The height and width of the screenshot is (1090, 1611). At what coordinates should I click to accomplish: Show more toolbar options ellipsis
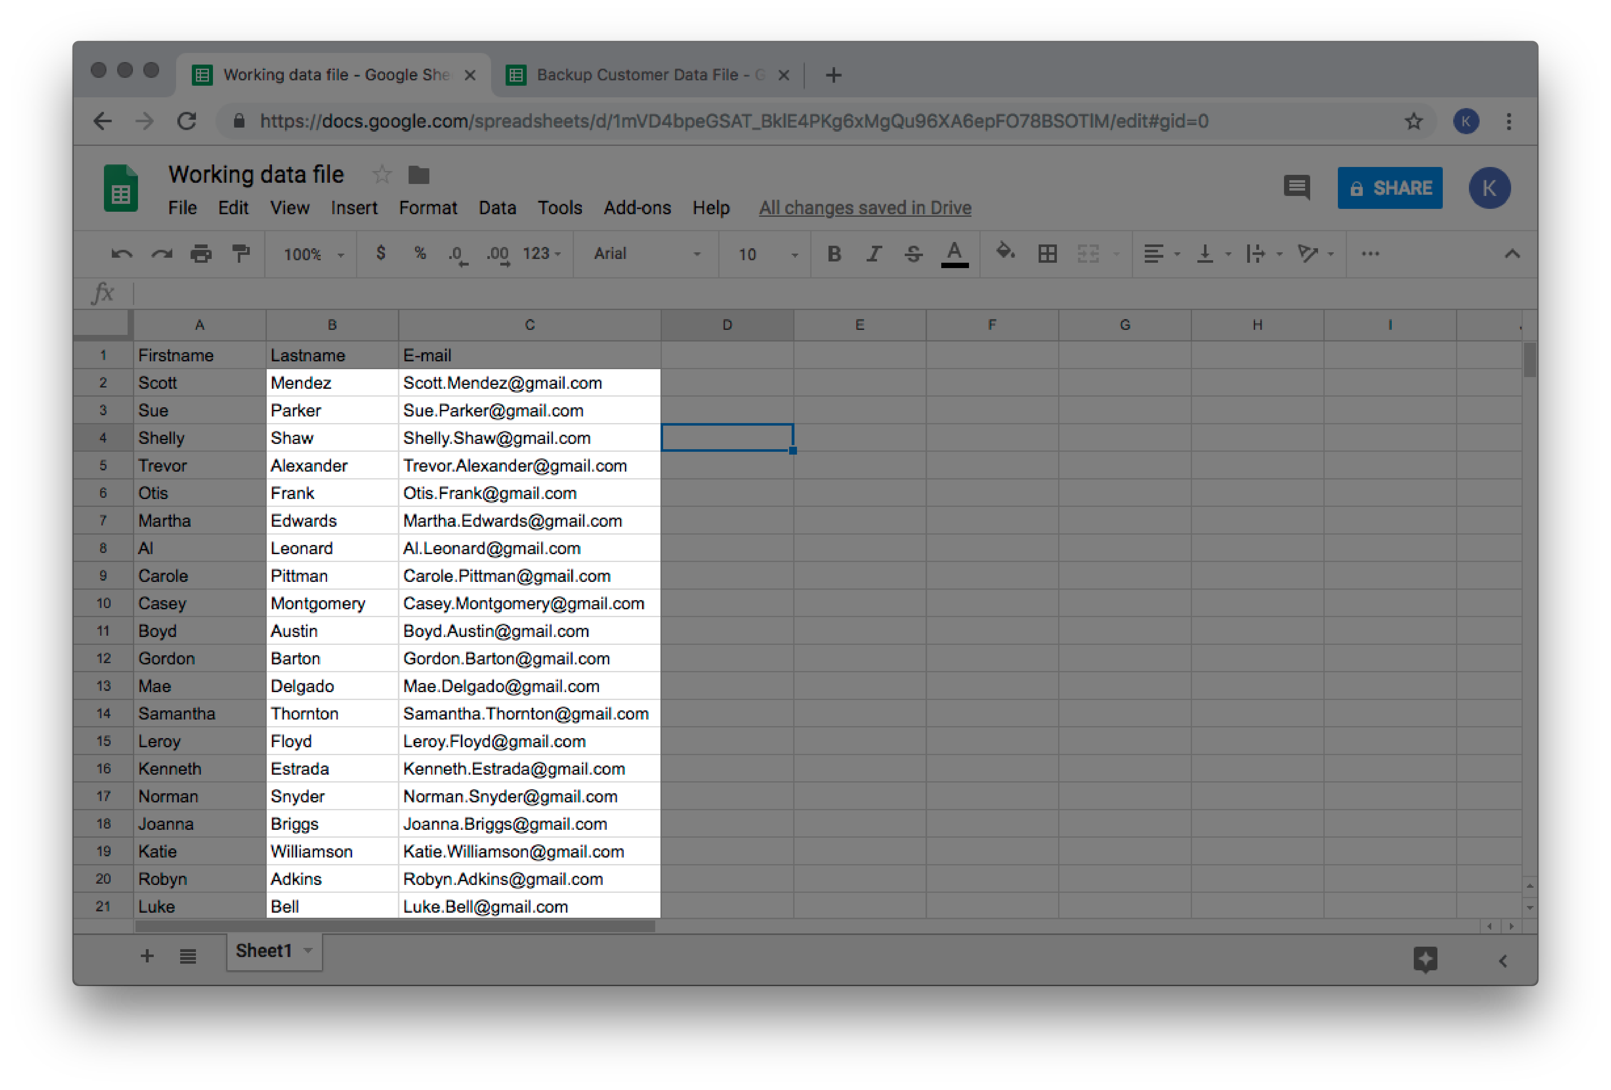pos(1370,254)
